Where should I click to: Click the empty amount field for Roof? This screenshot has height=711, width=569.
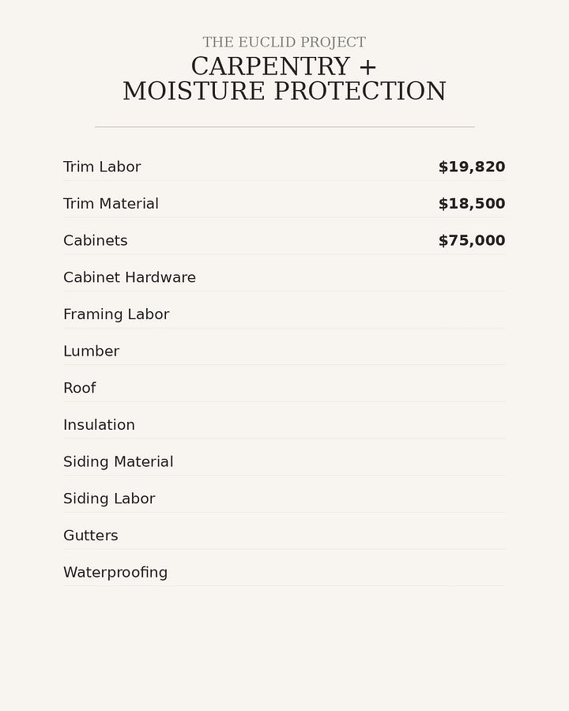pyautogui.click(x=472, y=388)
